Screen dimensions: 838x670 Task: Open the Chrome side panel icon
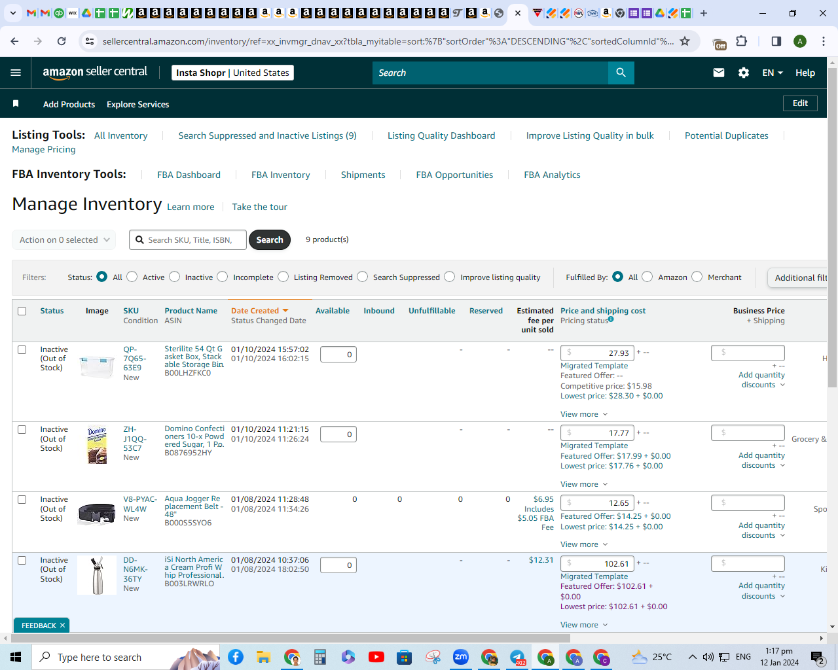(776, 41)
